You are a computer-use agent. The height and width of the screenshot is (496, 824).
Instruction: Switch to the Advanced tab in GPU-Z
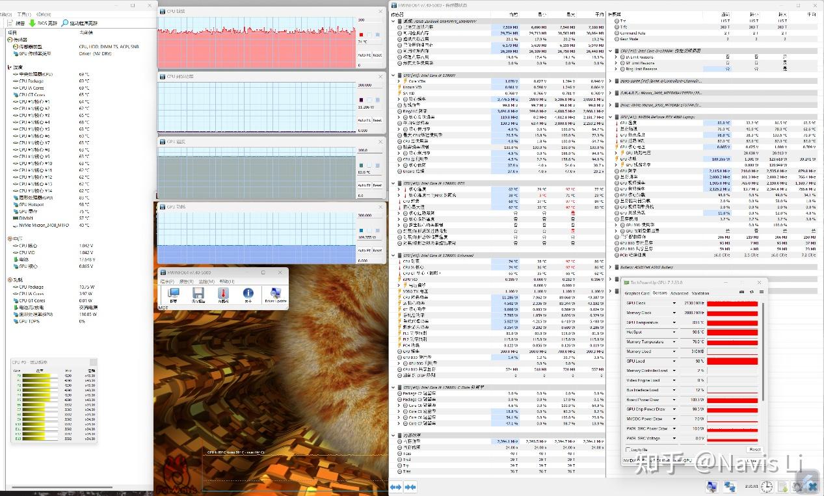(x=680, y=293)
